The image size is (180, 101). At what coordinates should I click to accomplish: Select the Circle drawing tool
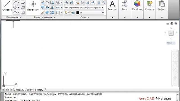15,8
